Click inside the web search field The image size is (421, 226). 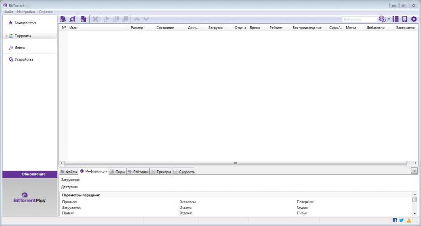tap(359, 19)
